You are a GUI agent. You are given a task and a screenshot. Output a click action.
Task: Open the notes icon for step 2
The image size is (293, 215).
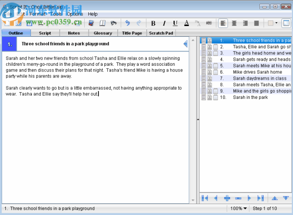point(215,47)
